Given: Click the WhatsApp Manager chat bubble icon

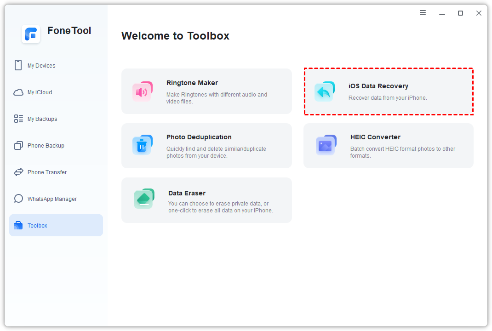Looking at the screenshot, I should 18,199.
